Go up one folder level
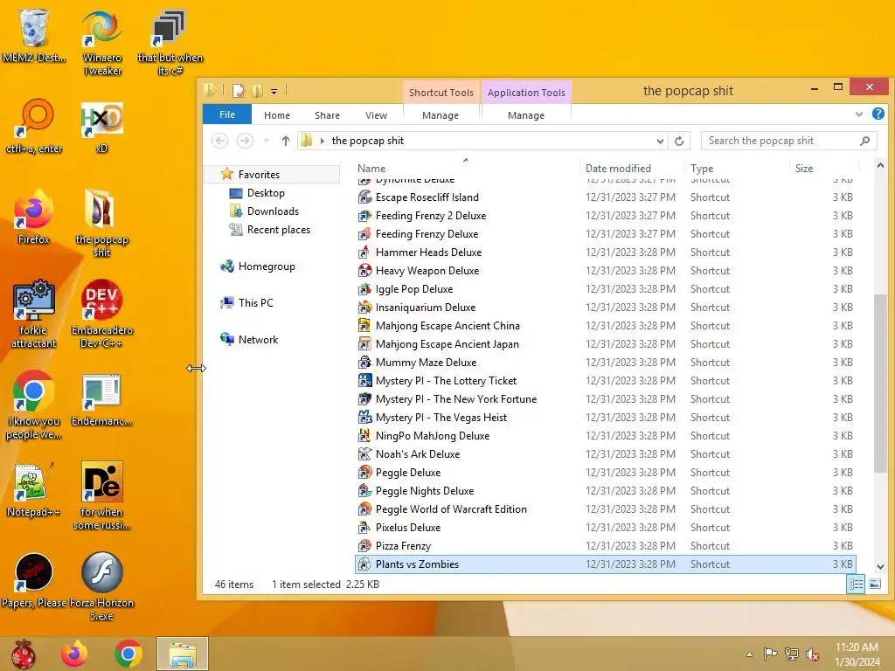 point(286,141)
